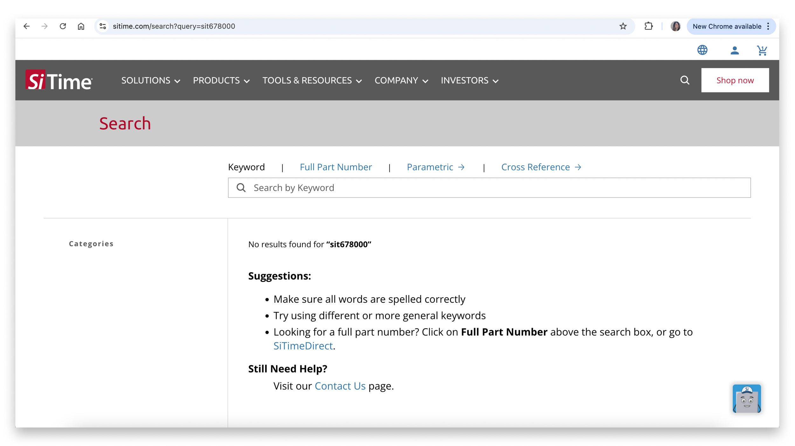Switch to Full Part Number tab

tap(335, 167)
